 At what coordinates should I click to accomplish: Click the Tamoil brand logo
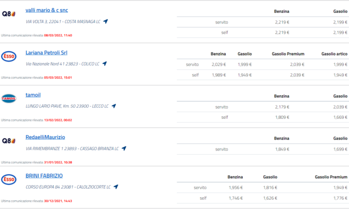(9, 98)
